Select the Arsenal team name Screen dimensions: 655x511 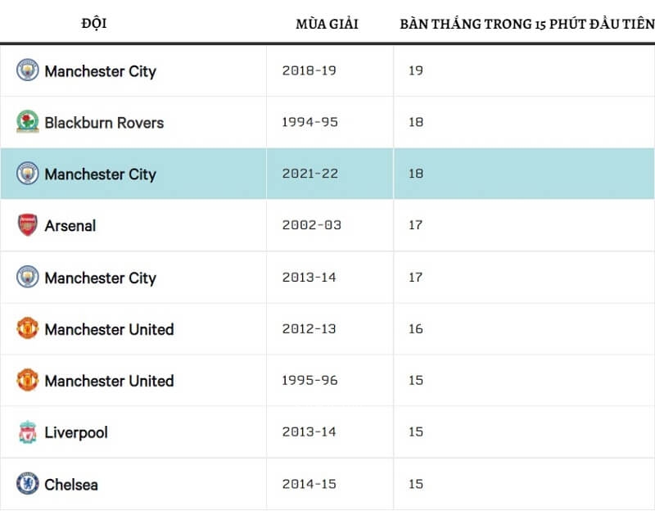[x=70, y=226]
